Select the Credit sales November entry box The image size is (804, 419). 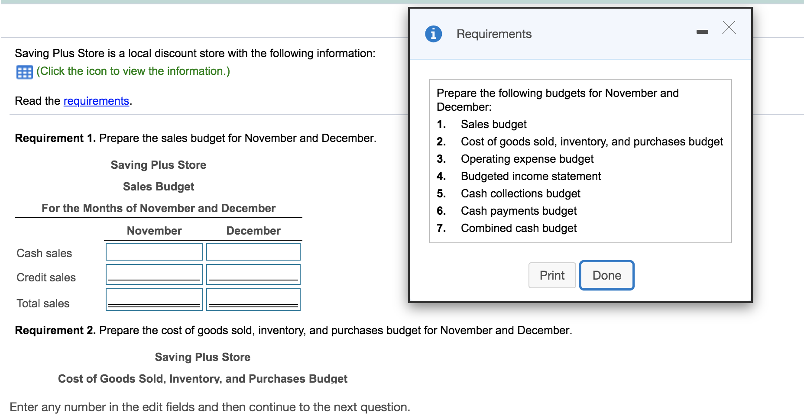[154, 274]
